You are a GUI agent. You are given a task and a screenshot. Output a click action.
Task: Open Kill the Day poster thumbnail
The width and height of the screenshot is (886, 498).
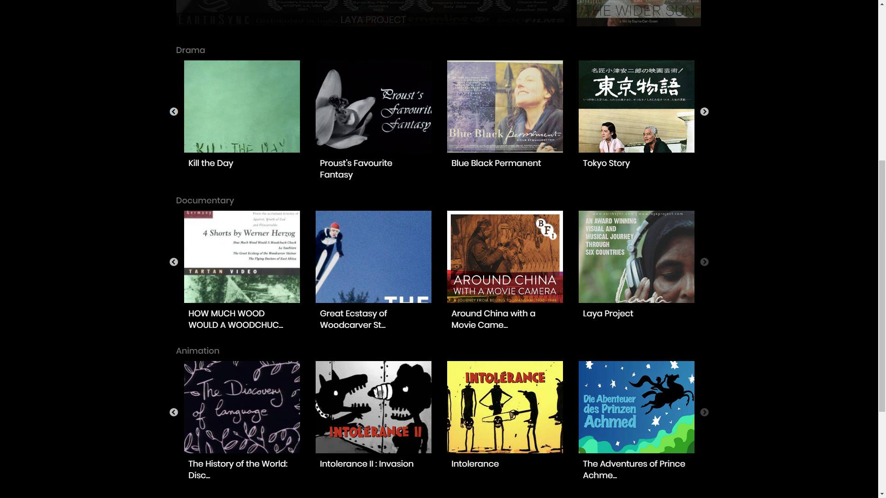(x=242, y=107)
